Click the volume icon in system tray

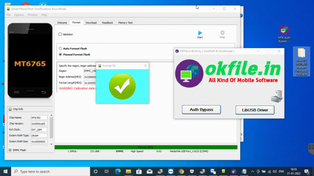click(275, 172)
